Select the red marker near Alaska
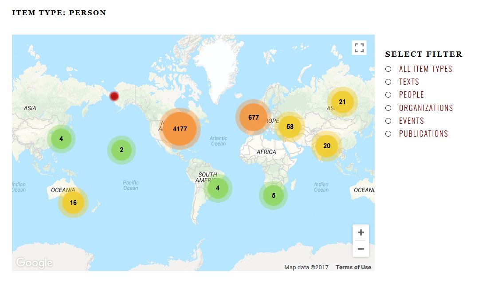This screenshot has width=498, height=283. pos(114,96)
